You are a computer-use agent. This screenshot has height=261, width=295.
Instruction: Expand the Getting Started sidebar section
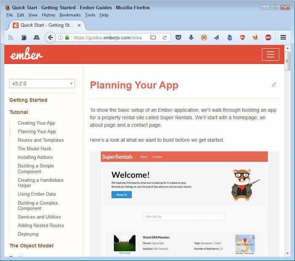pos(28,100)
